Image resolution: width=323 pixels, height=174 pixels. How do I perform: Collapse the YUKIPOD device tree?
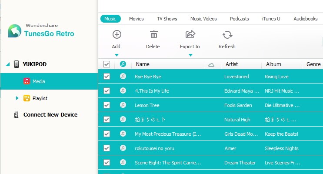(x=8, y=64)
